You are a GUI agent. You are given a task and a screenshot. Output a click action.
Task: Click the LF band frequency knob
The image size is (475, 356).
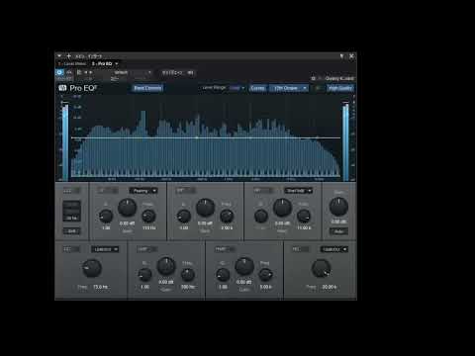pos(148,217)
